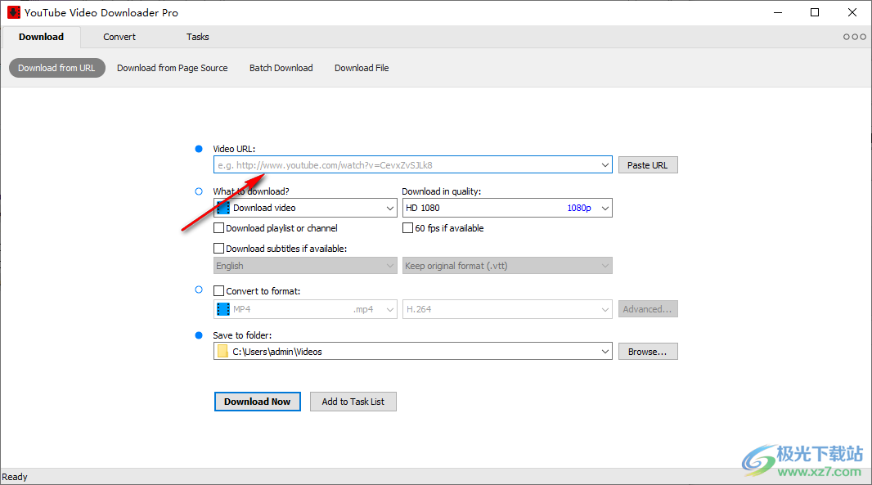The height and width of the screenshot is (485, 872).
Task: Open the Keep original format (.vtt) dropdown
Action: (507, 266)
